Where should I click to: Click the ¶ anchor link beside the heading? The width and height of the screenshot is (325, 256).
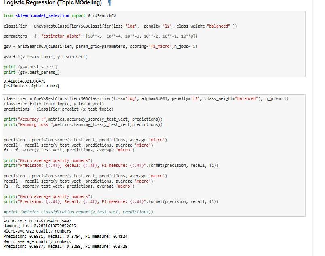[109, 3]
